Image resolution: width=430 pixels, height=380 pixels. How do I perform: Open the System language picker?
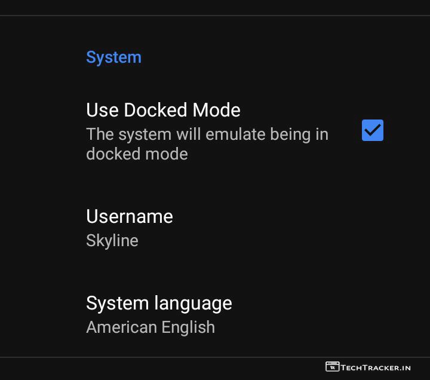coord(159,314)
